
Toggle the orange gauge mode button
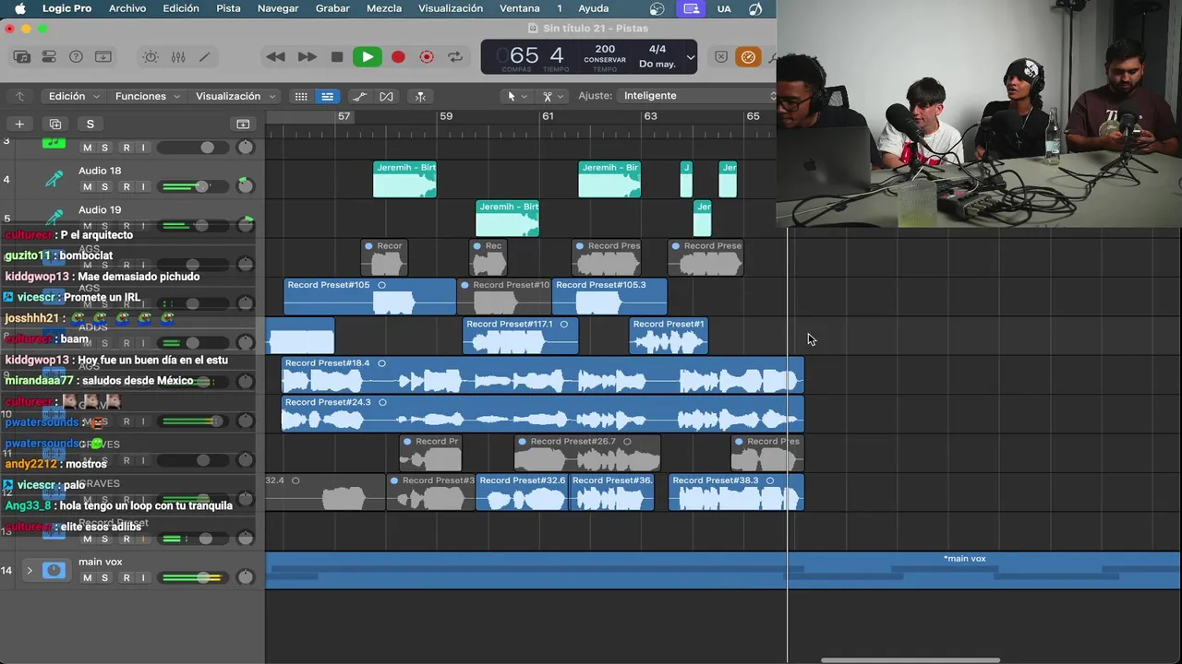748,57
